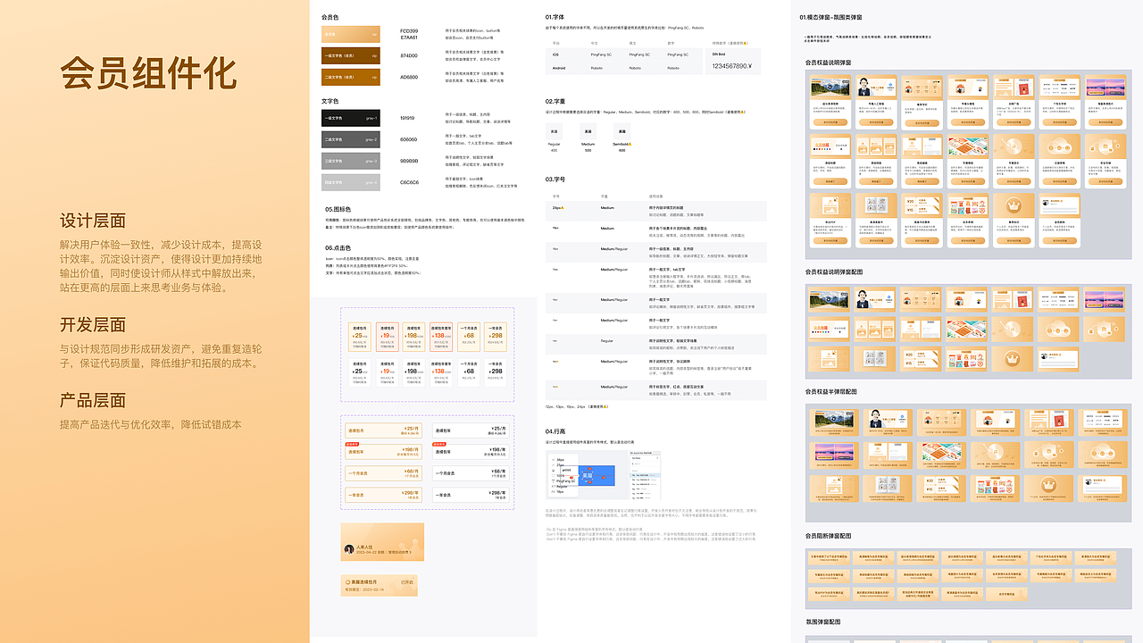Choose white list row 一个月会员 ¥68
This screenshot has width=1143, height=643.
click(x=471, y=473)
